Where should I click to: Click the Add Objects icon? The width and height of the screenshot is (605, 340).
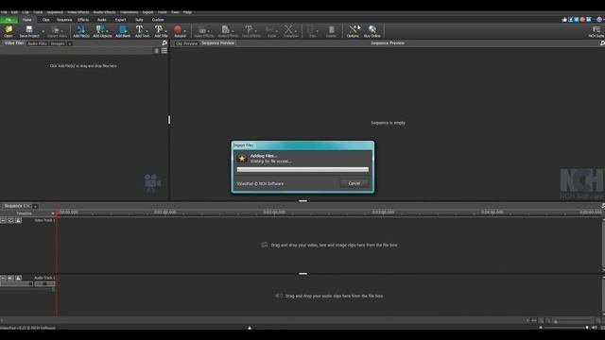click(x=101, y=31)
